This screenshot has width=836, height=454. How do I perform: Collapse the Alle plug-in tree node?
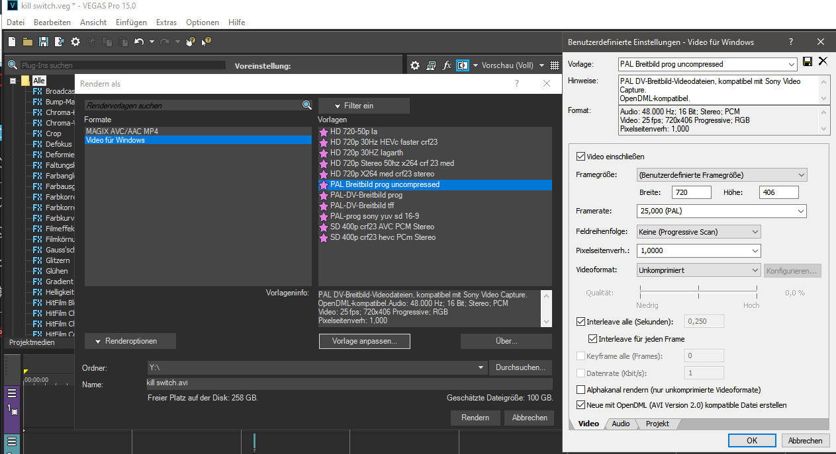pos(13,81)
